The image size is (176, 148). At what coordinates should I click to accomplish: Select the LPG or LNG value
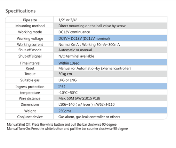click(67, 80)
